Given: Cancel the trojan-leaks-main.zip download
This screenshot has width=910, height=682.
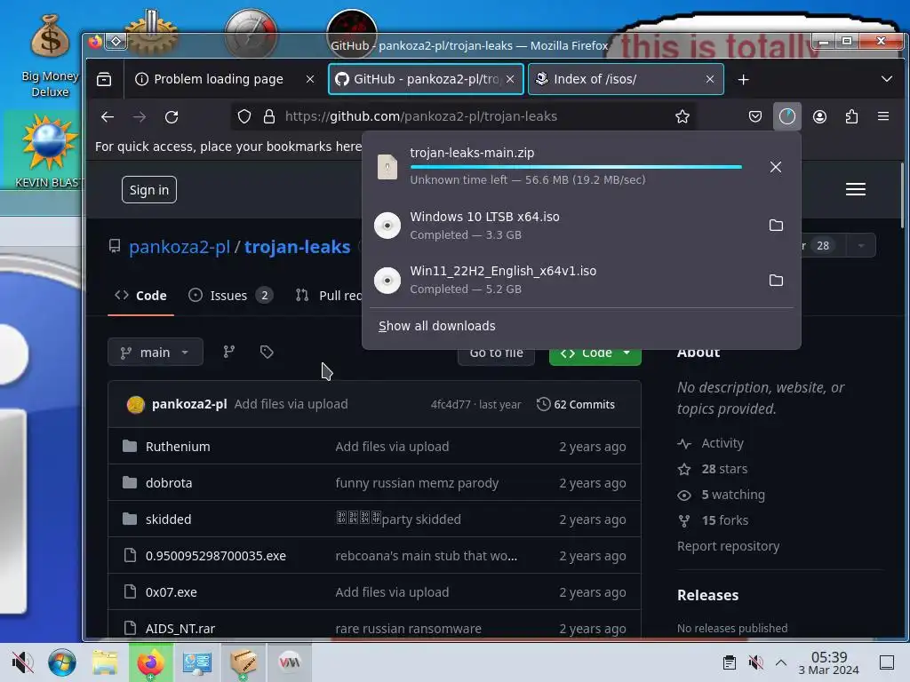Looking at the screenshot, I should (x=775, y=167).
